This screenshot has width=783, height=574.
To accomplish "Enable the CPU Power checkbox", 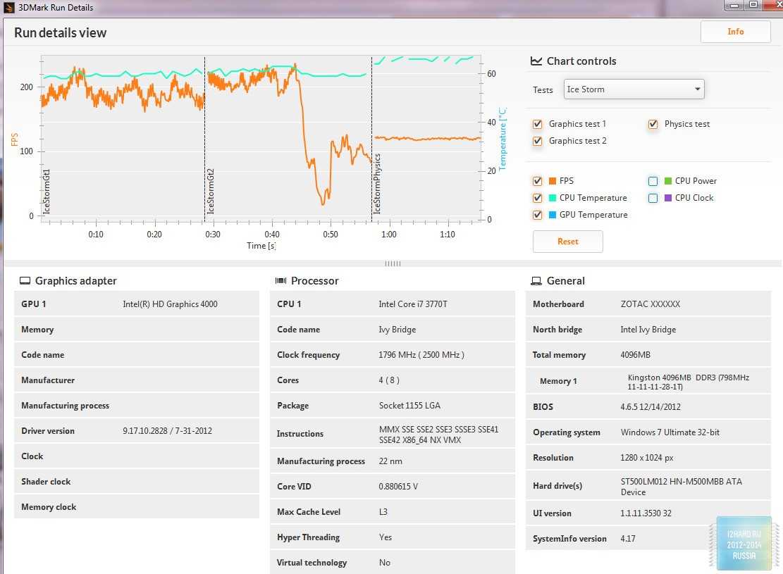I will (x=653, y=181).
